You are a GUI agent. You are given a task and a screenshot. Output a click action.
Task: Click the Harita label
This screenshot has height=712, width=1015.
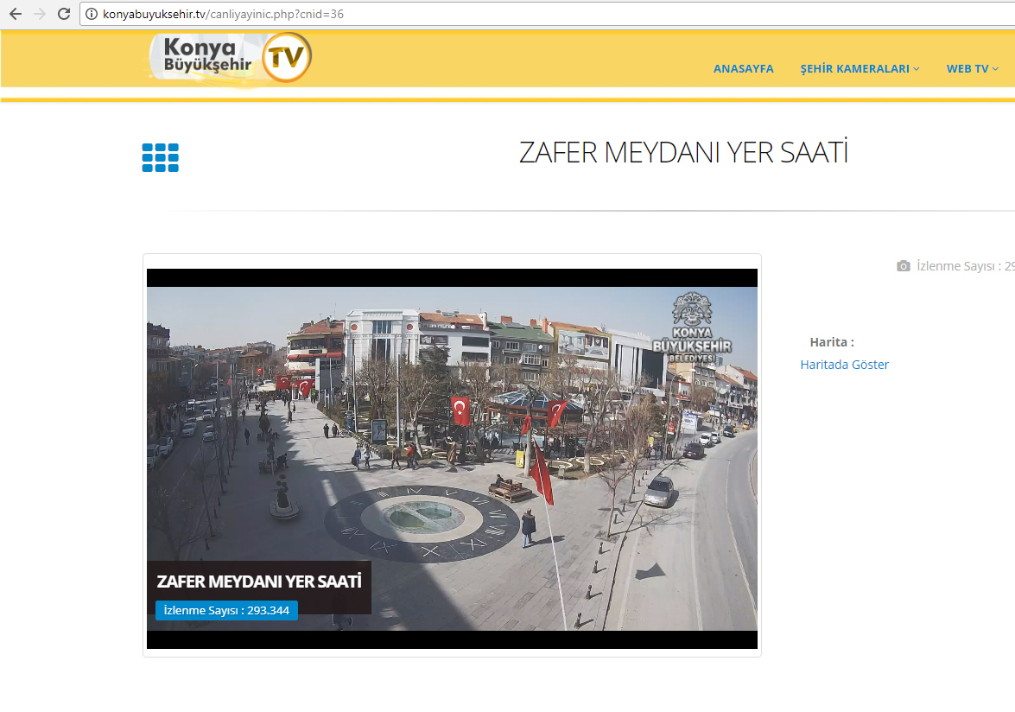coord(832,342)
